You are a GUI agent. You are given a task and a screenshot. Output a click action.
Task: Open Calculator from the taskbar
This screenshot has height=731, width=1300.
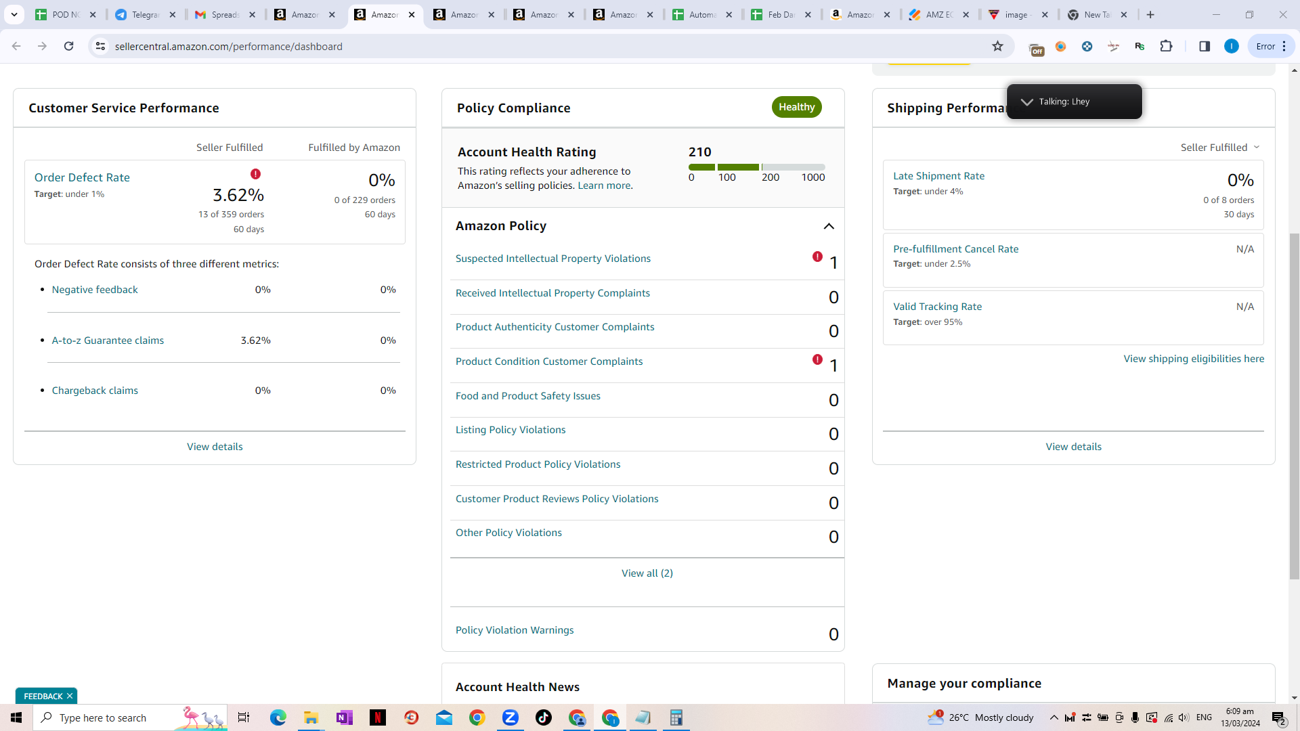pos(676,717)
